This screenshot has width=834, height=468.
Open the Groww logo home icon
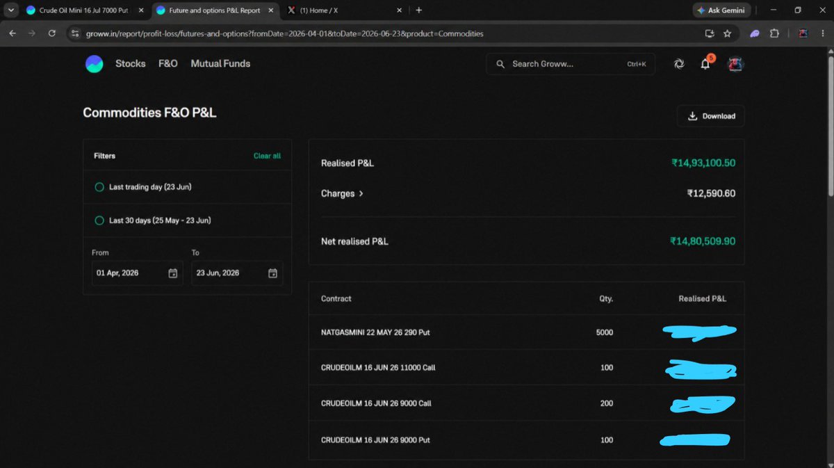[94, 63]
